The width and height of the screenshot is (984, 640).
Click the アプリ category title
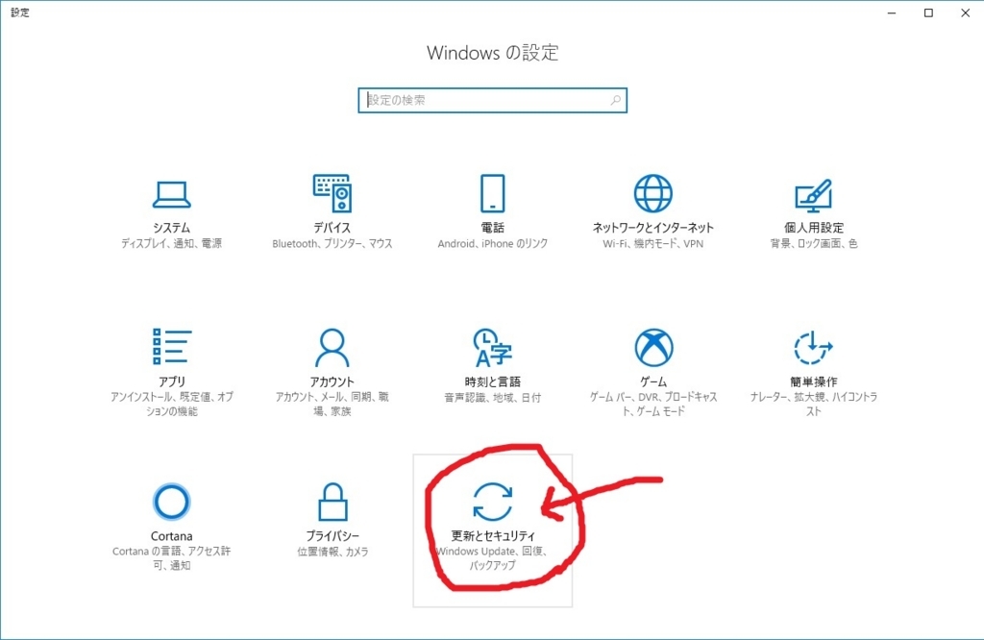[171, 382]
